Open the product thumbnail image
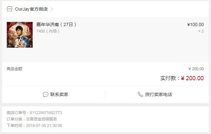The height and width of the screenshot is (134, 211). [x=20, y=35]
